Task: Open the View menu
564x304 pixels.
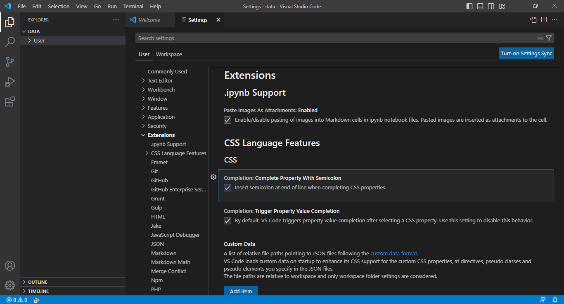Action: (82, 6)
